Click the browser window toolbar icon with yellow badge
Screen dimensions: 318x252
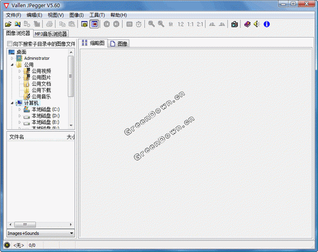coord(85,24)
